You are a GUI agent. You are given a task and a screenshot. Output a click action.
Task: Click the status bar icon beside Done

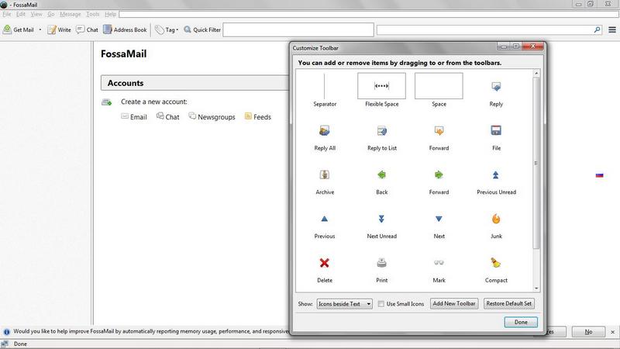click(5, 344)
